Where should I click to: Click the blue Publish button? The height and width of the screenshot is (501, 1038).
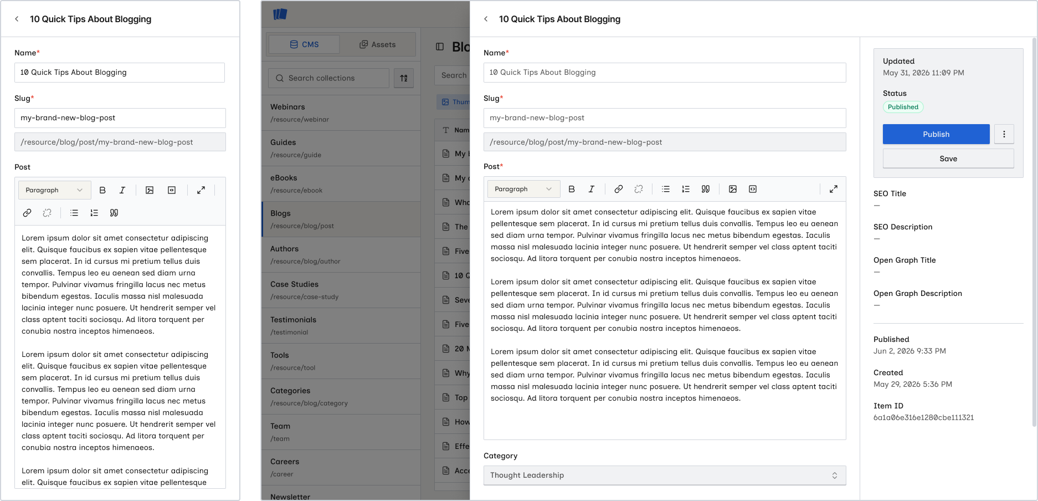click(936, 134)
